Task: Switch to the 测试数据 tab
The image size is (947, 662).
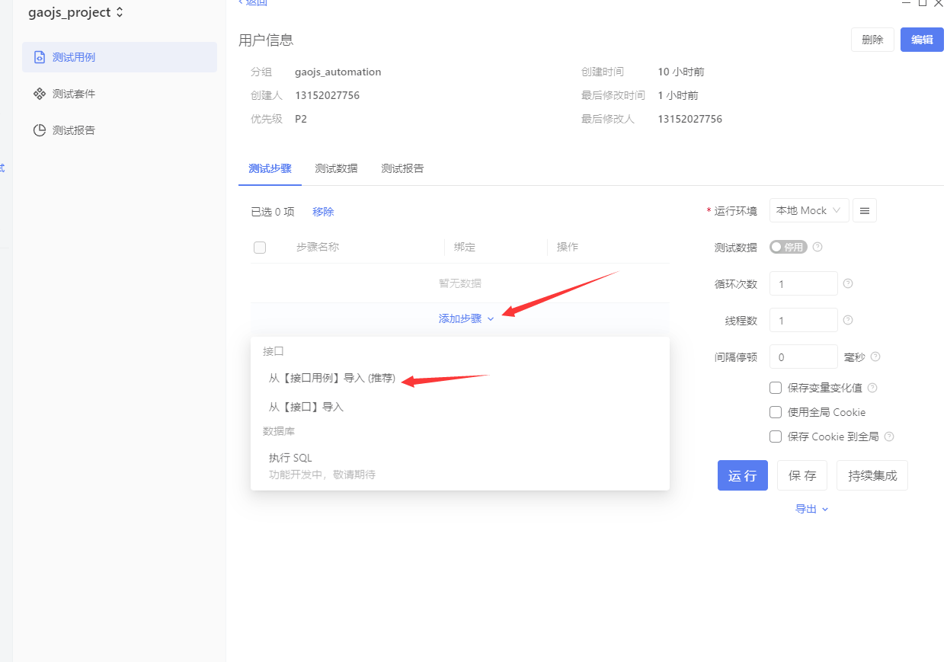Action: (336, 168)
